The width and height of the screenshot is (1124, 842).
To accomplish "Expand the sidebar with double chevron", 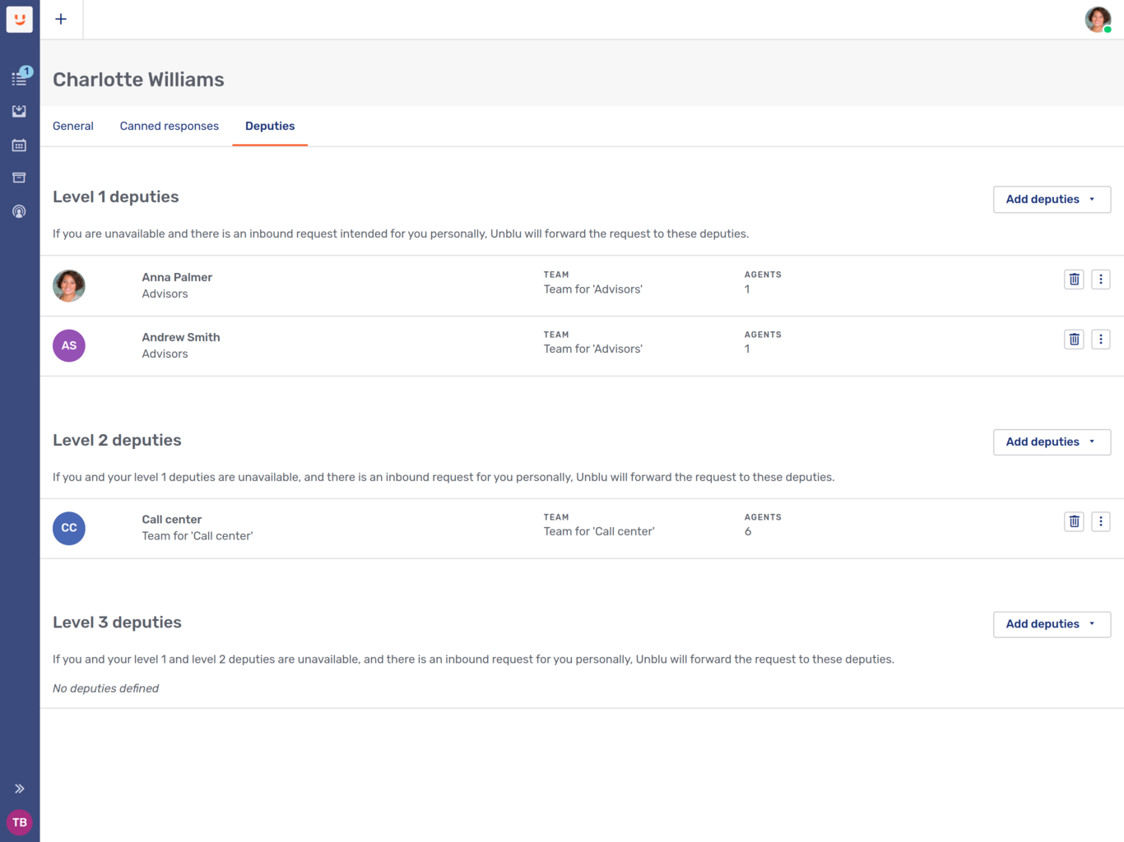I will click(20, 789).
